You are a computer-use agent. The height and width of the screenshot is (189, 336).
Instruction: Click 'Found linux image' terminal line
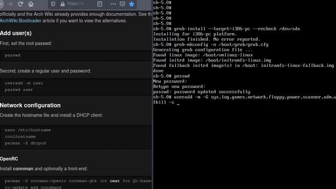[203, 55]
